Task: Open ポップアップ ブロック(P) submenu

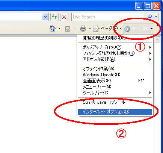Action: pyautogui.click(x=115, y=47)
